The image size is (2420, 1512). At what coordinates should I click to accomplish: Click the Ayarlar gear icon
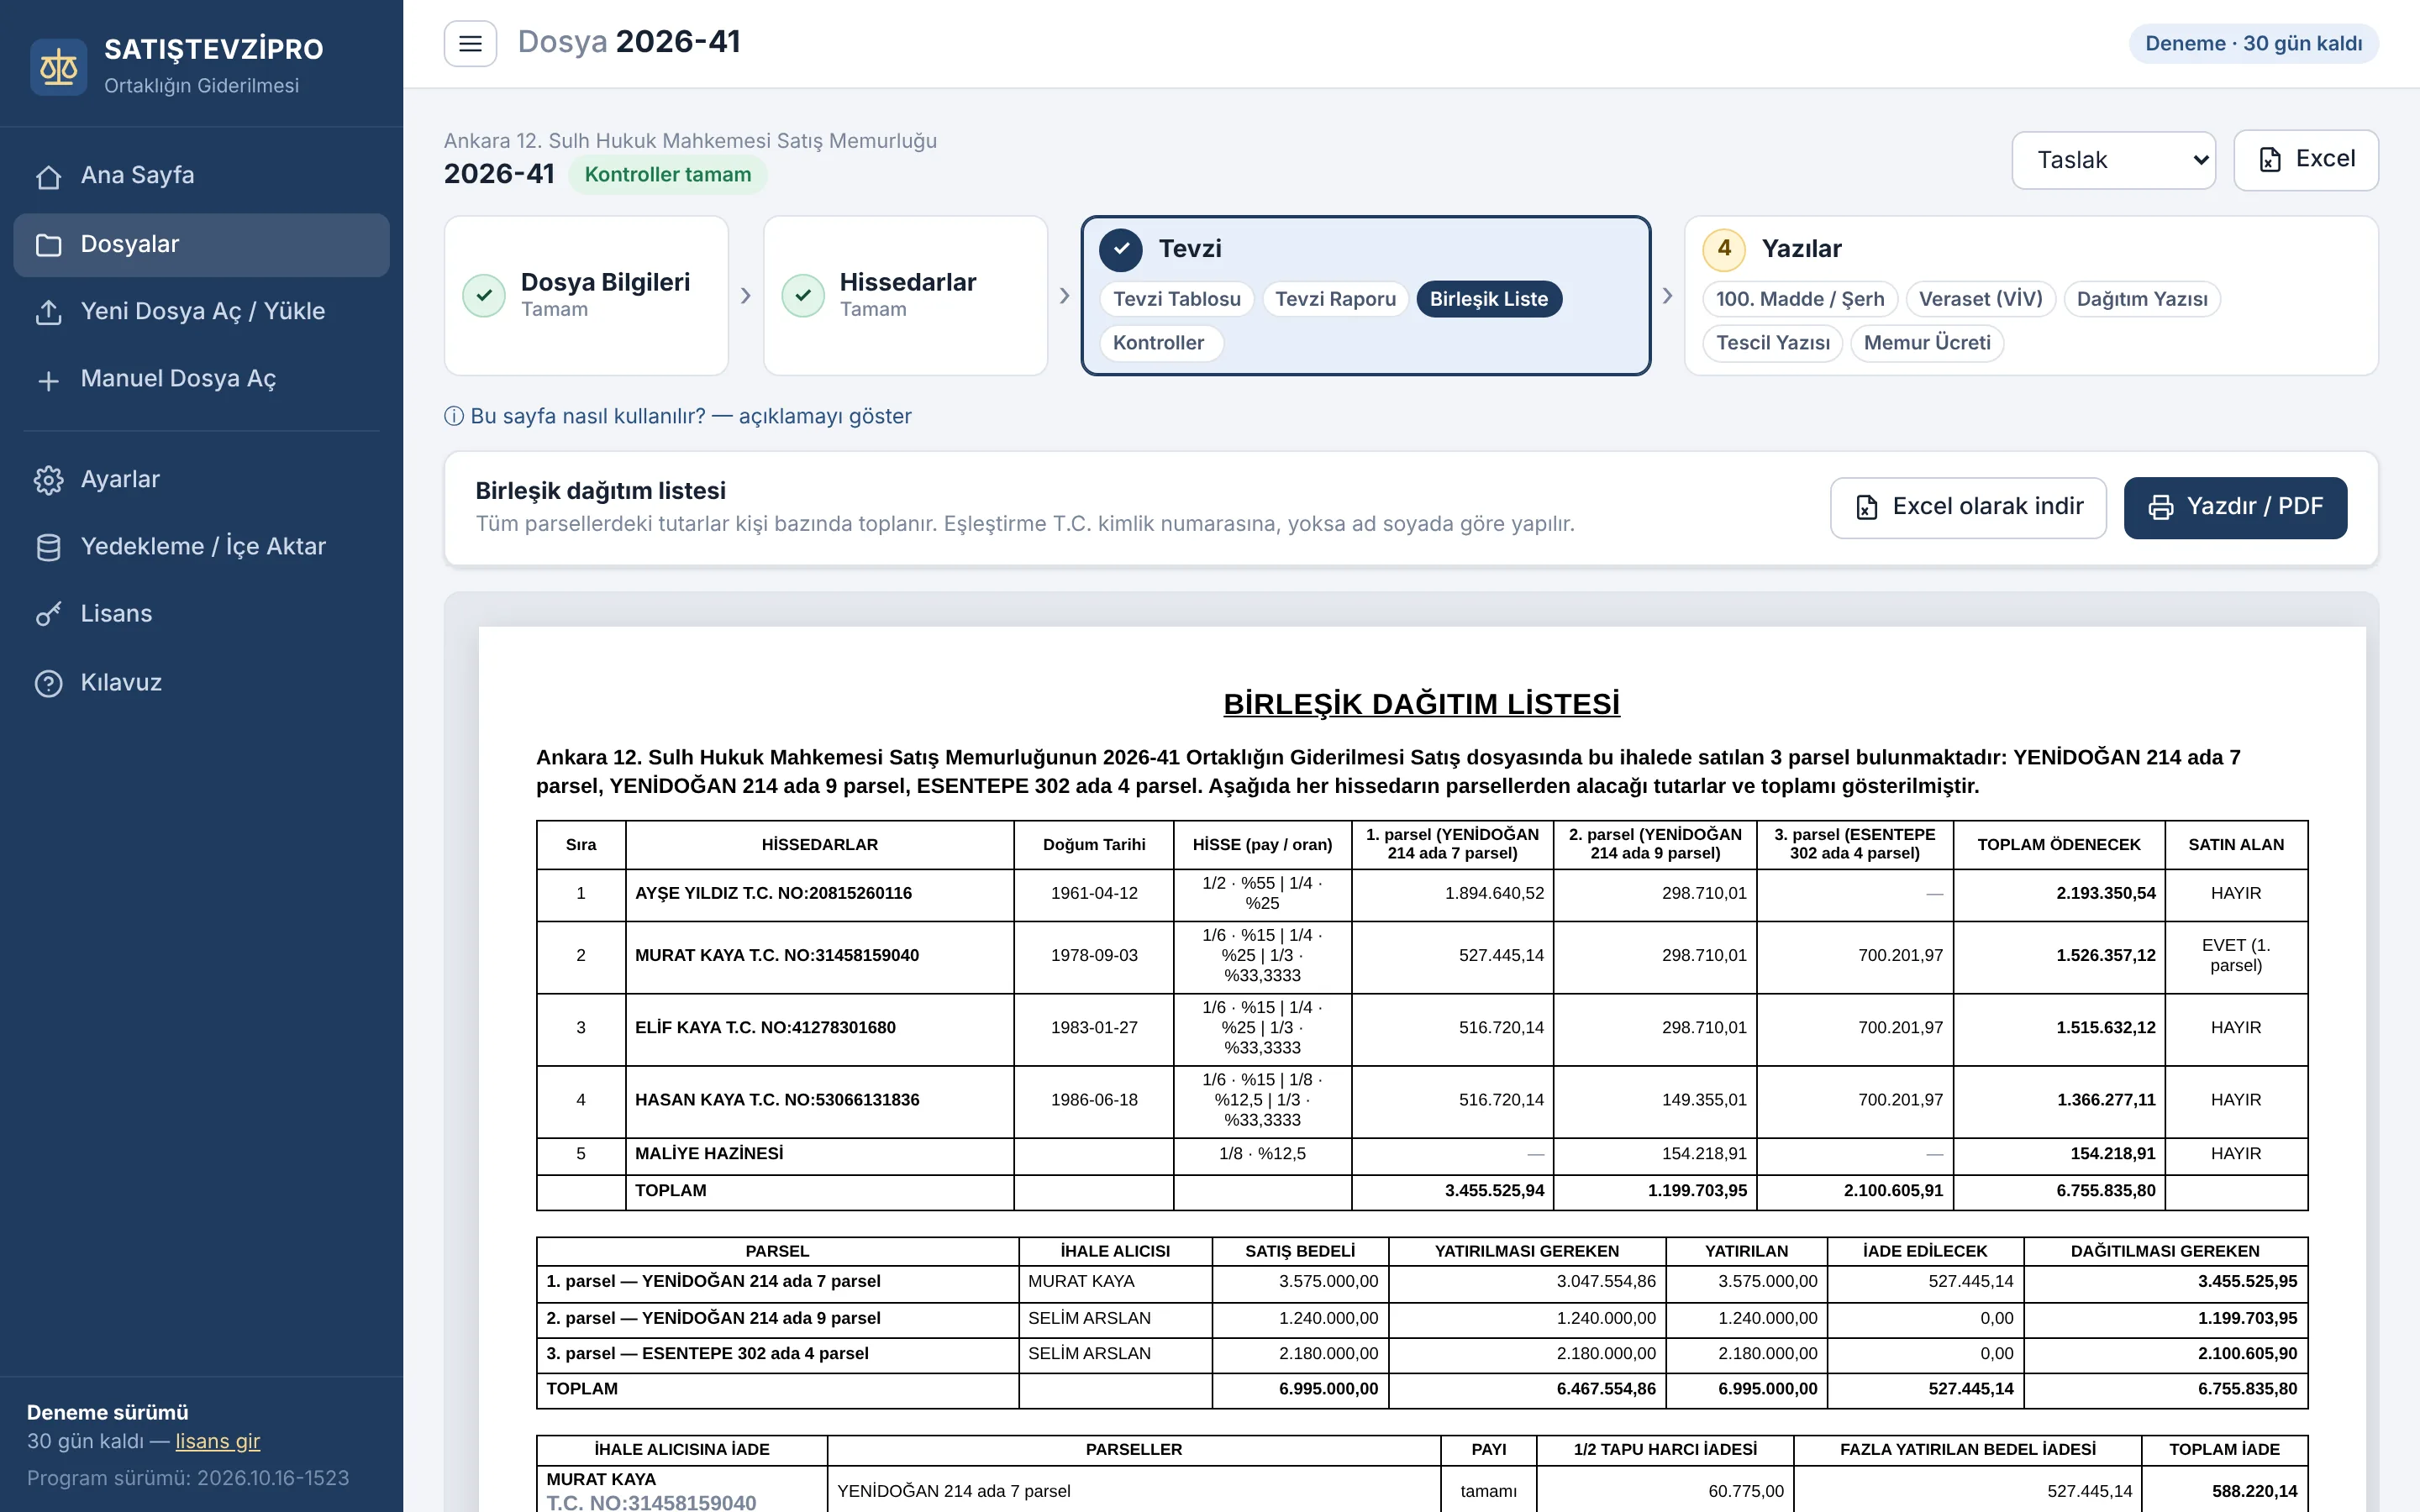[48, 480]
